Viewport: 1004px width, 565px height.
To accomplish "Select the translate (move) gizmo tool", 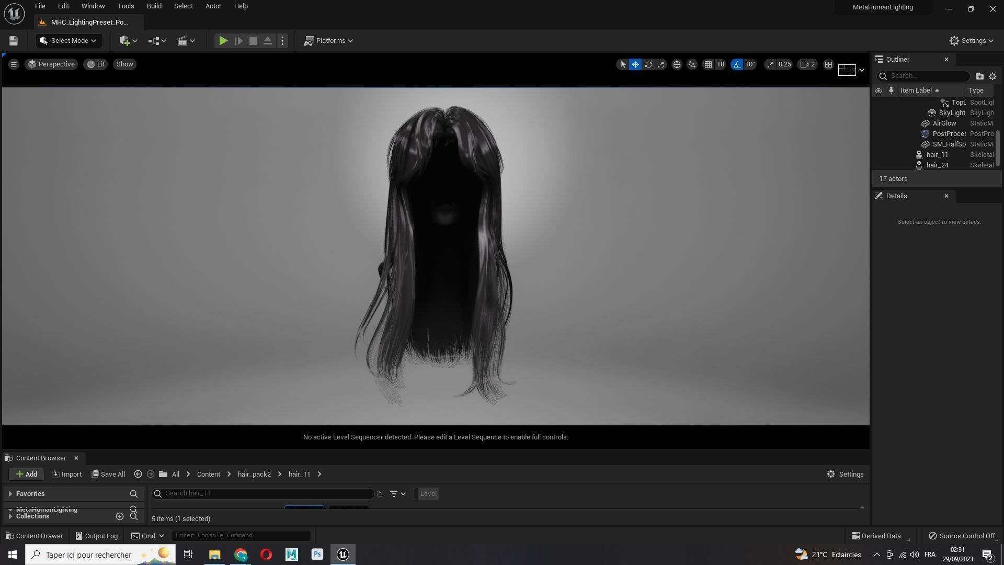I will pyautogui.click(x=635, y=64).
